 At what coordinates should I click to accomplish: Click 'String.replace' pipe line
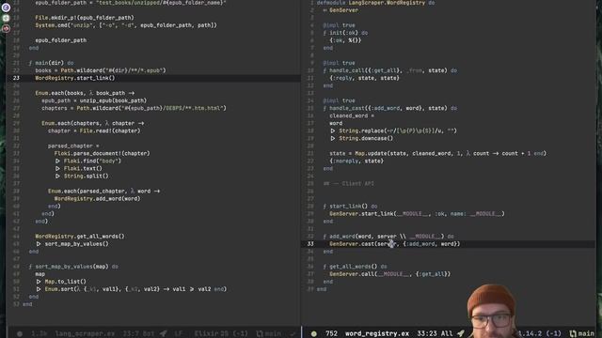point(393,131)
